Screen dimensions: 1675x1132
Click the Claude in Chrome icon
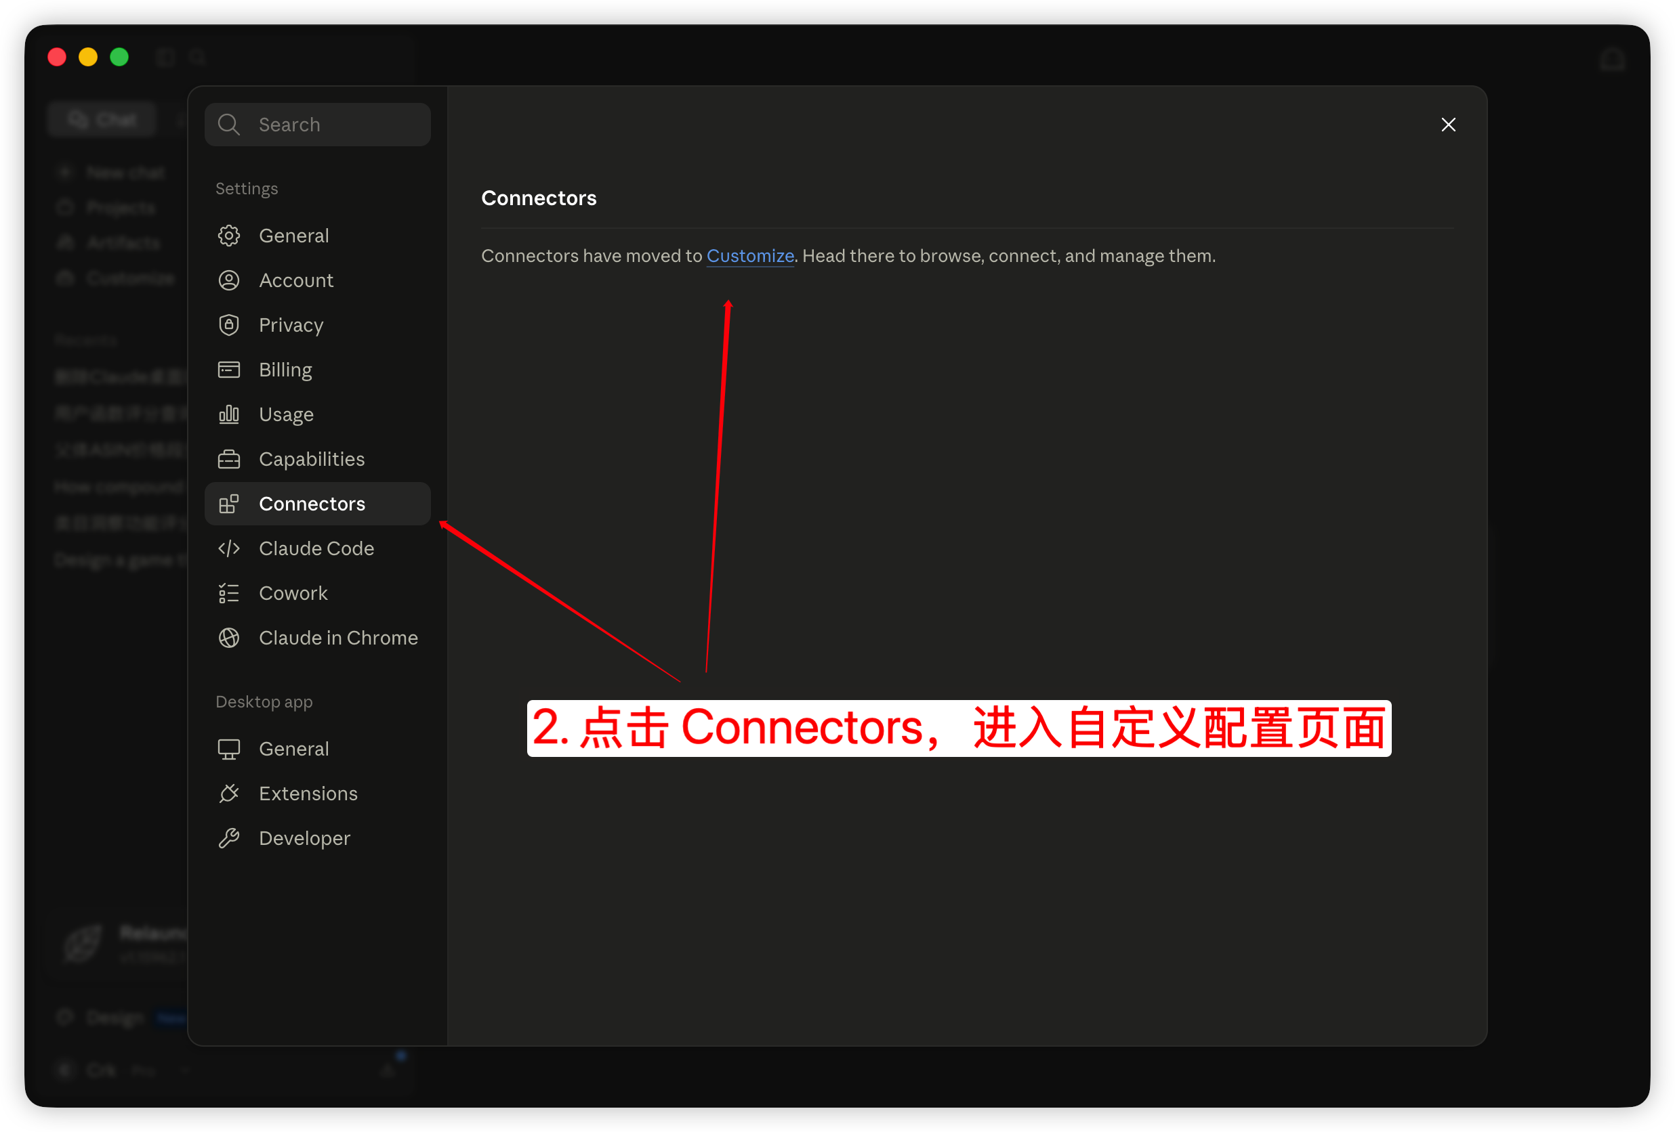pyautogui.click(x=228, y=637)
